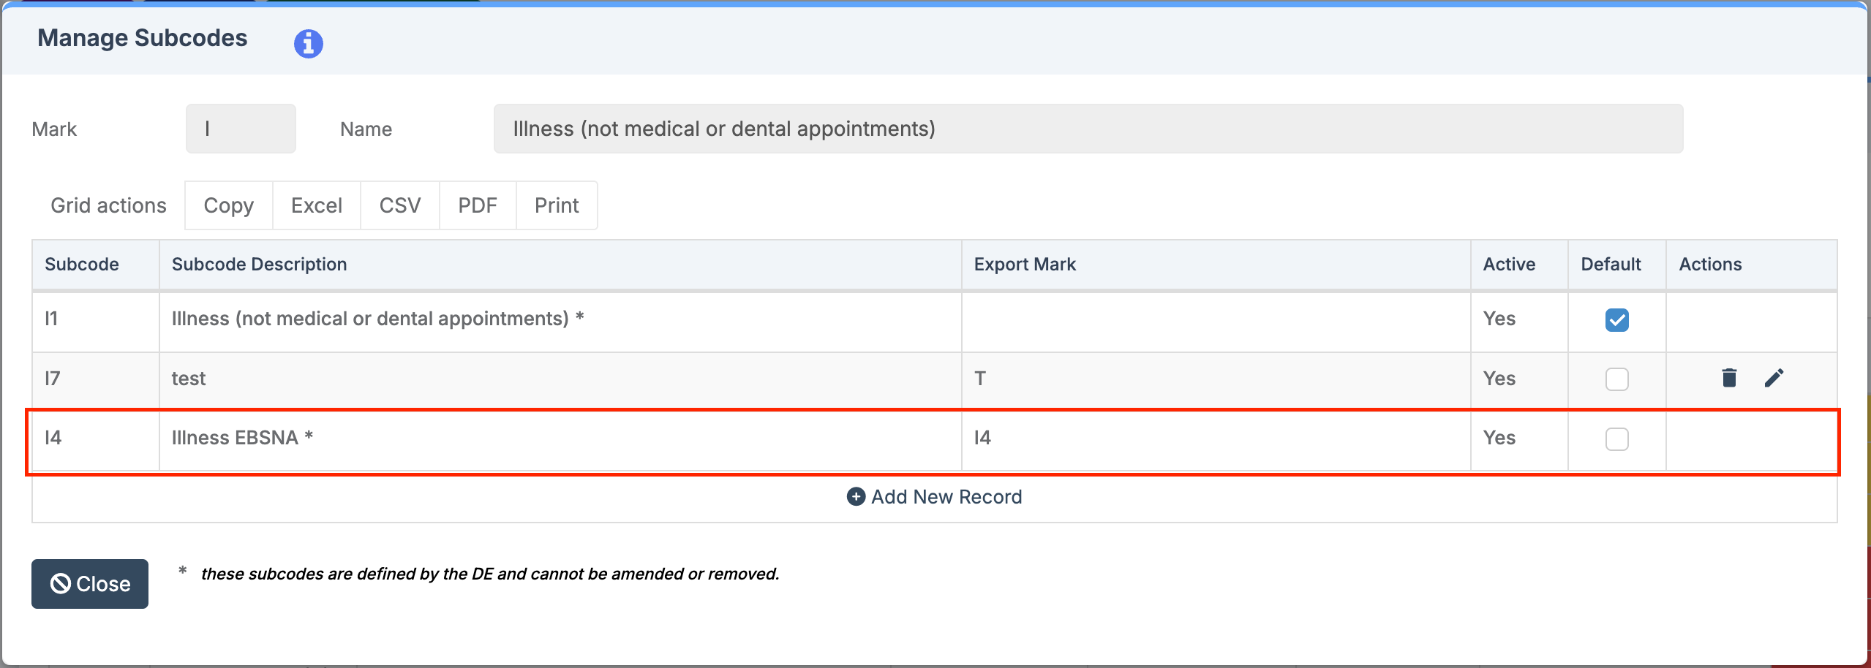This screenshot has height=668, width=1871.
Task: Delete the I7 test subcode via trash icon
Action: tap(1729, 378)
